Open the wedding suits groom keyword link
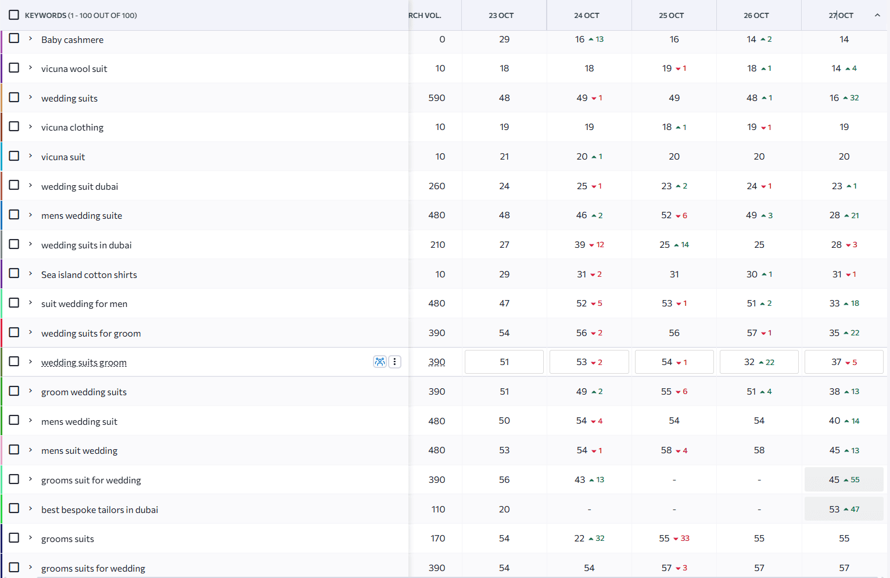Image resolution: width=890 pixels, height=578 pixels. (84, 363)
